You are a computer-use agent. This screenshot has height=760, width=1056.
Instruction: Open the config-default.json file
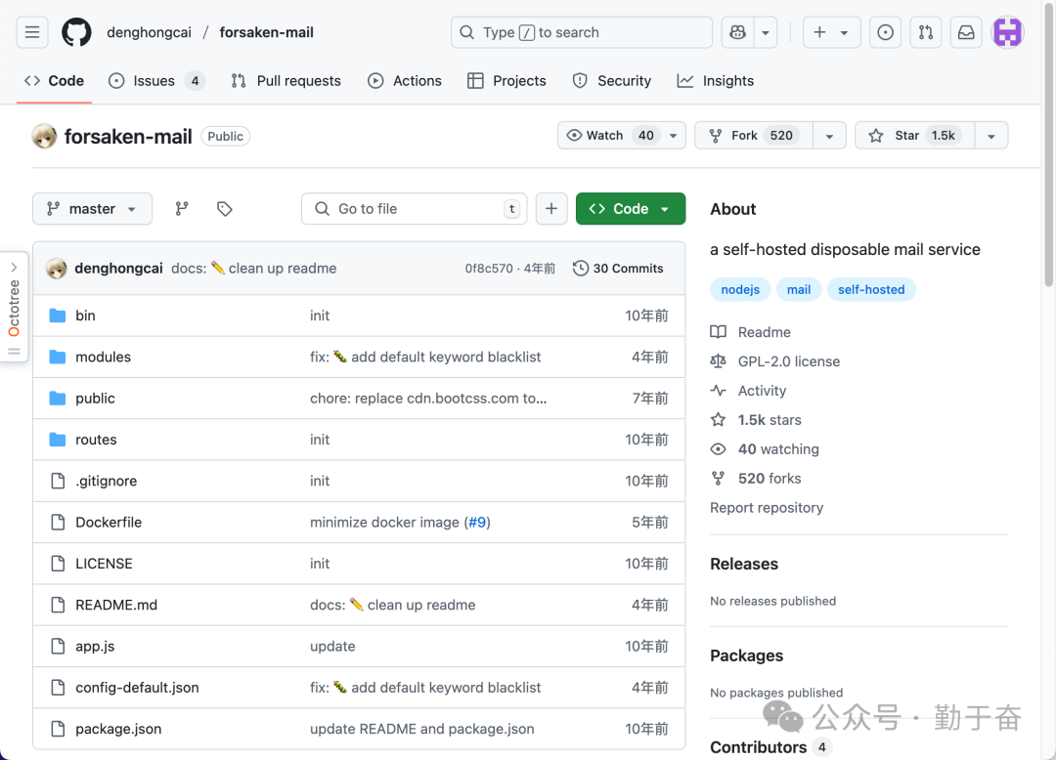pos(138,688)
